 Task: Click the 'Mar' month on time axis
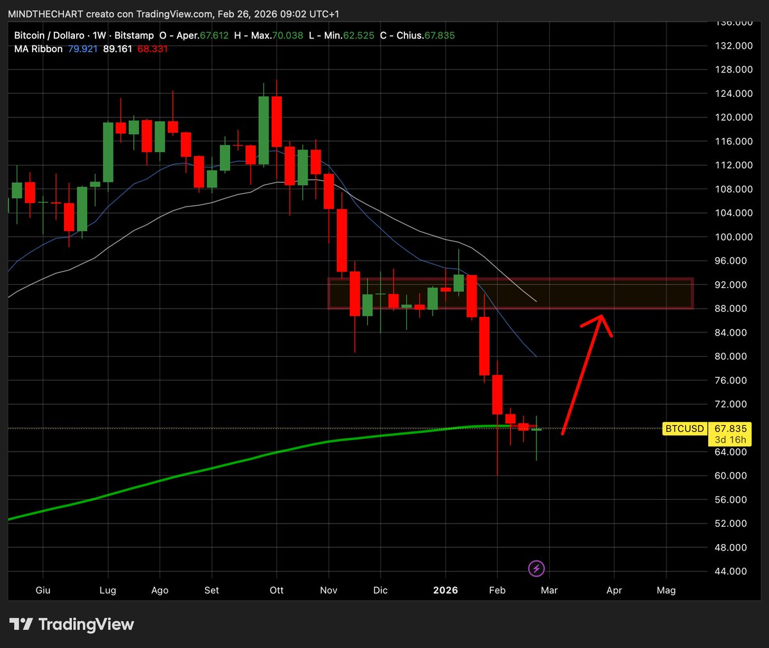click(x=549, y=590)
